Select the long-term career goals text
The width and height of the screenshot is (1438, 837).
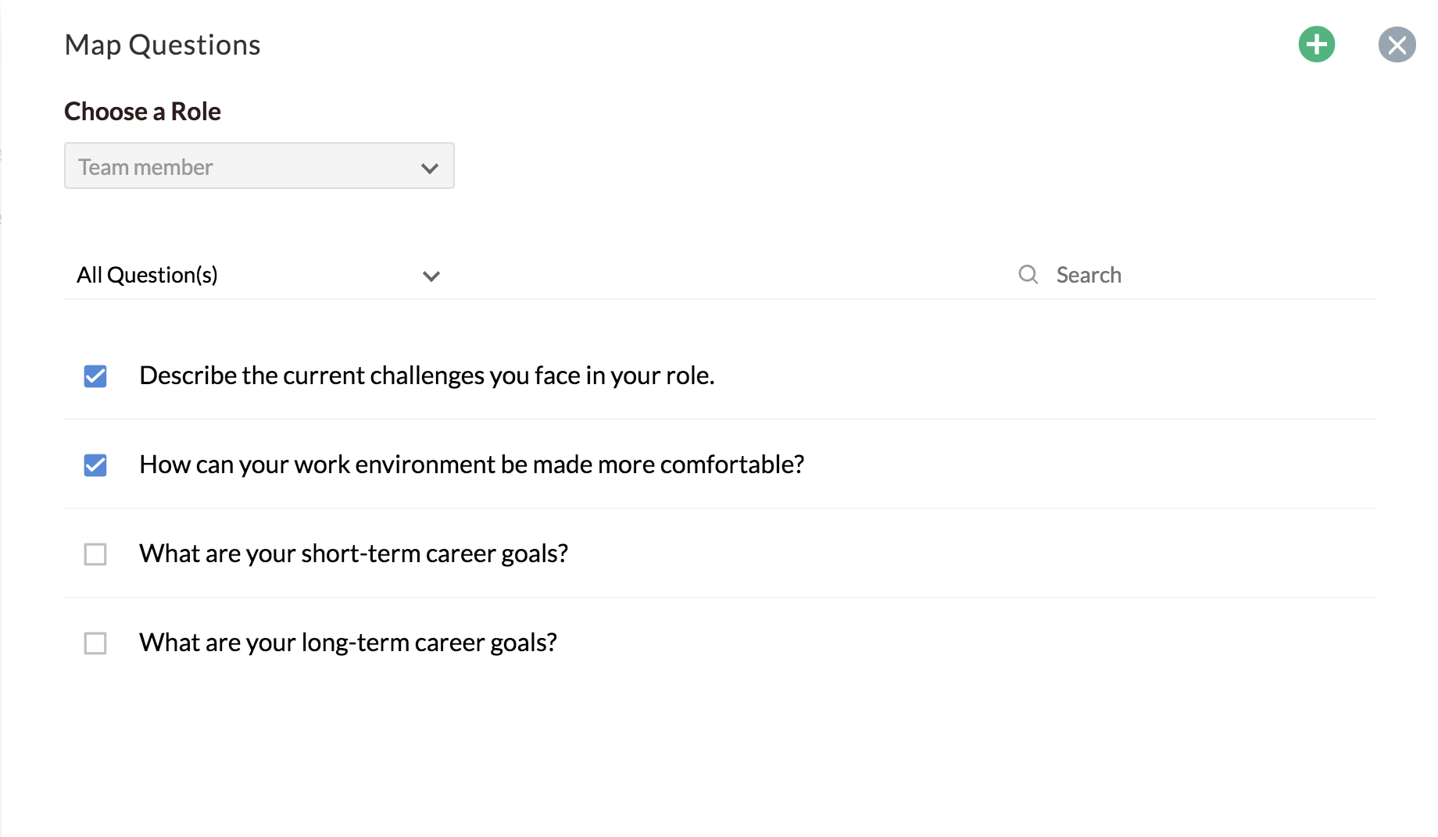coord(348,643)
